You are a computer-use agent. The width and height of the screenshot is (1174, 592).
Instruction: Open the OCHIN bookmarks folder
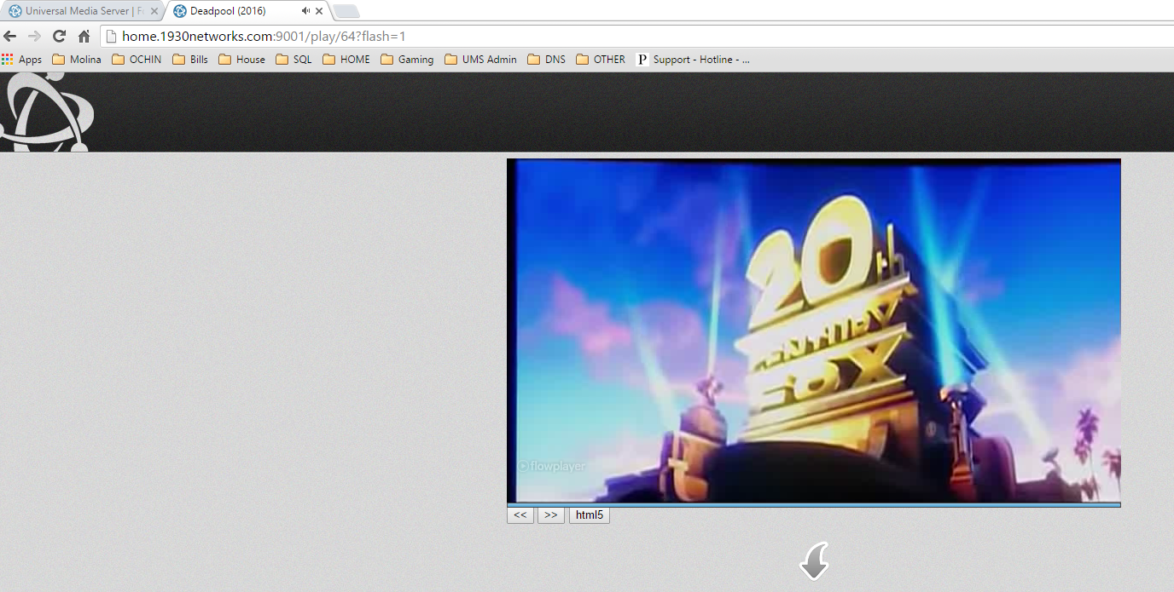coord(137,60)
